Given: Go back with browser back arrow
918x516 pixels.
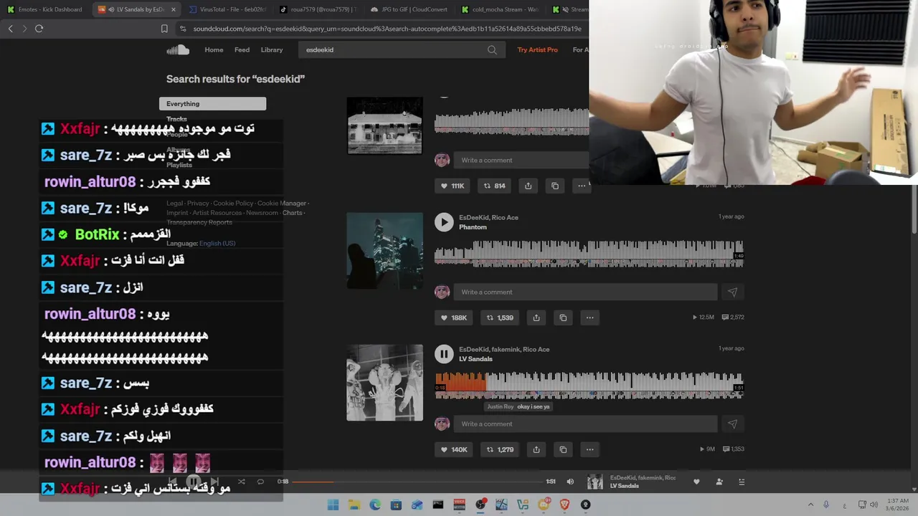Looking at the screenshot, I should 10,29.
